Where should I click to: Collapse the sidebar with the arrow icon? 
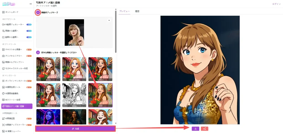point(31,4)
